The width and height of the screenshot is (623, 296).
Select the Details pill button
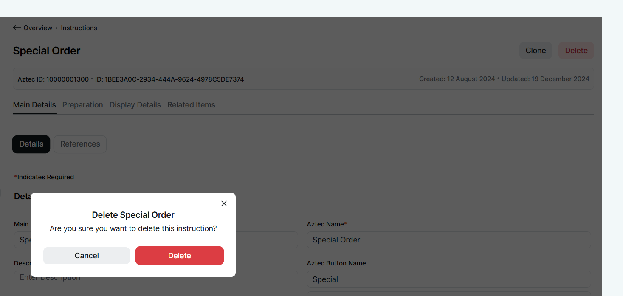pyautogui.click(x=31, y=144)
